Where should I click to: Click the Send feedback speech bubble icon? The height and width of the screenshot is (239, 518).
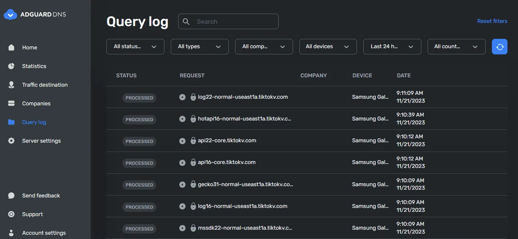tap(11, 195)
